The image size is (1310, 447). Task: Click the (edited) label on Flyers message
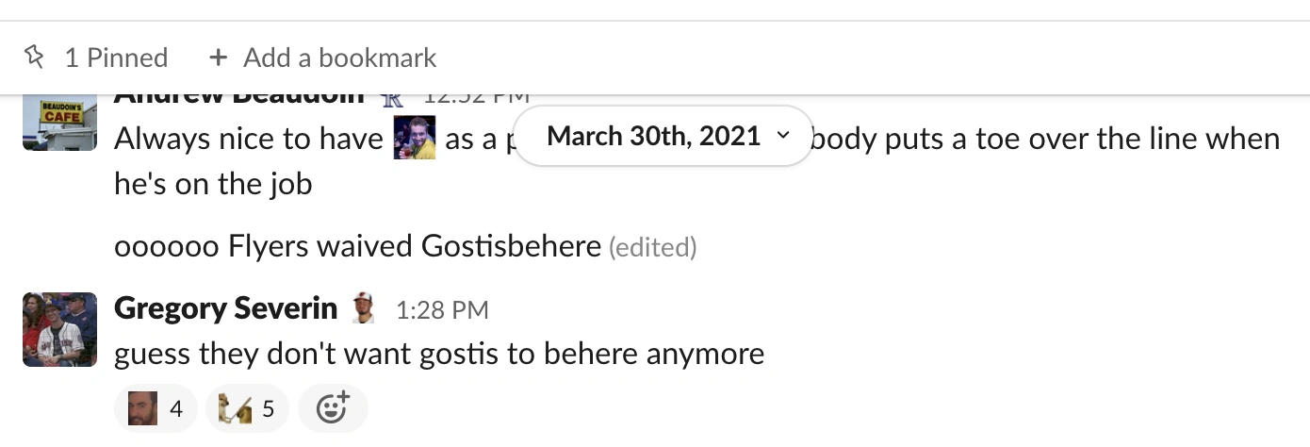[652, 248]
